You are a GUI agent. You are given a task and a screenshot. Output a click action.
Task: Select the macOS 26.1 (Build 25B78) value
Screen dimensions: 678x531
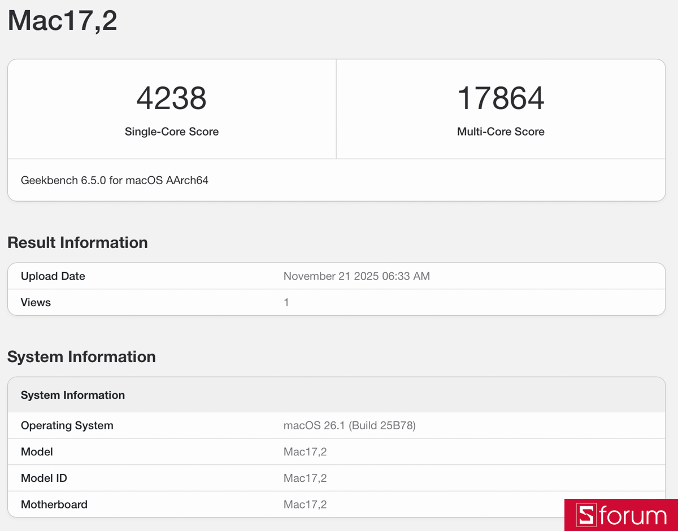350,425
